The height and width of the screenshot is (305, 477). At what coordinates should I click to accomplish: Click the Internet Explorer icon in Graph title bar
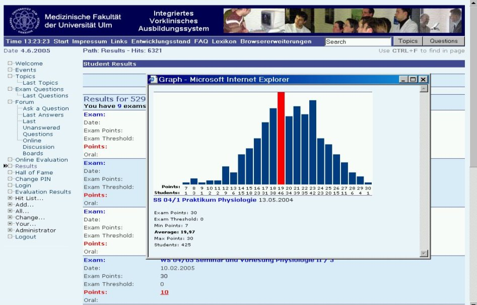tap(153, 80)
